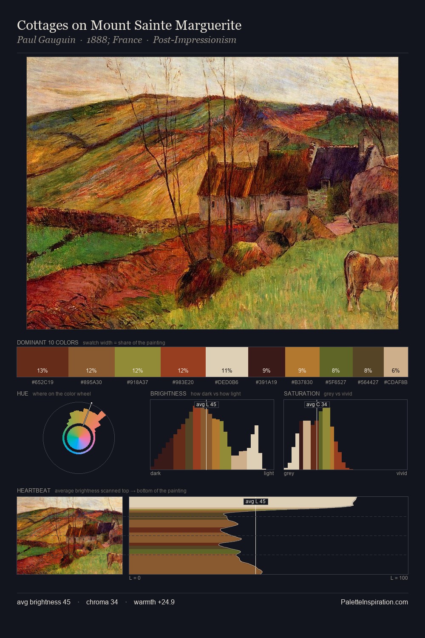Click the hex code text #652C19
The image size is (425, 638).
click(42, 382)
